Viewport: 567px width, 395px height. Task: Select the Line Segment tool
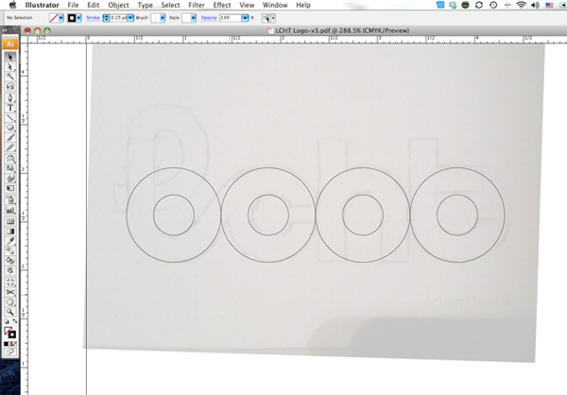point(10,117)
